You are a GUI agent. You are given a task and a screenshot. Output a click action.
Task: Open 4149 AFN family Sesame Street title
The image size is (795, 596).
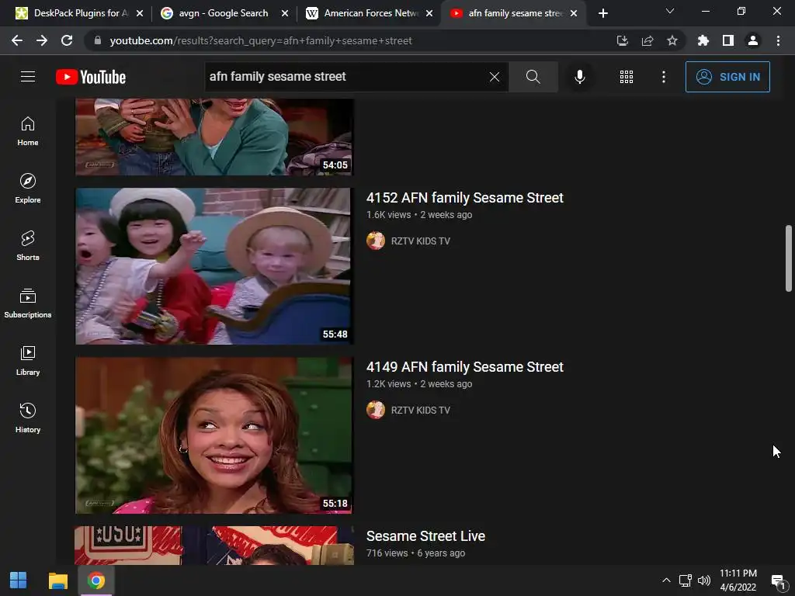[x=465, y=367]
